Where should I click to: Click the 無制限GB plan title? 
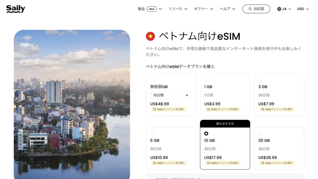click(159, 87)
